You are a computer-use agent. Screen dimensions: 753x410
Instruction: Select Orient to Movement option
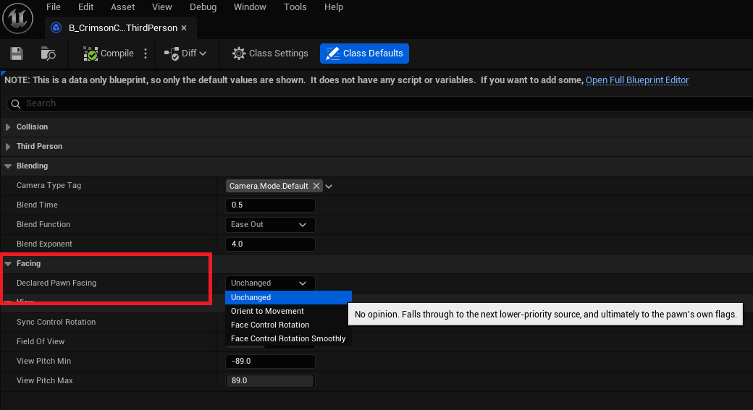(x=289, y=311)
